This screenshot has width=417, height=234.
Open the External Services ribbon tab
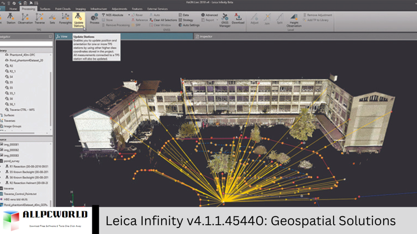pos(157,9)
